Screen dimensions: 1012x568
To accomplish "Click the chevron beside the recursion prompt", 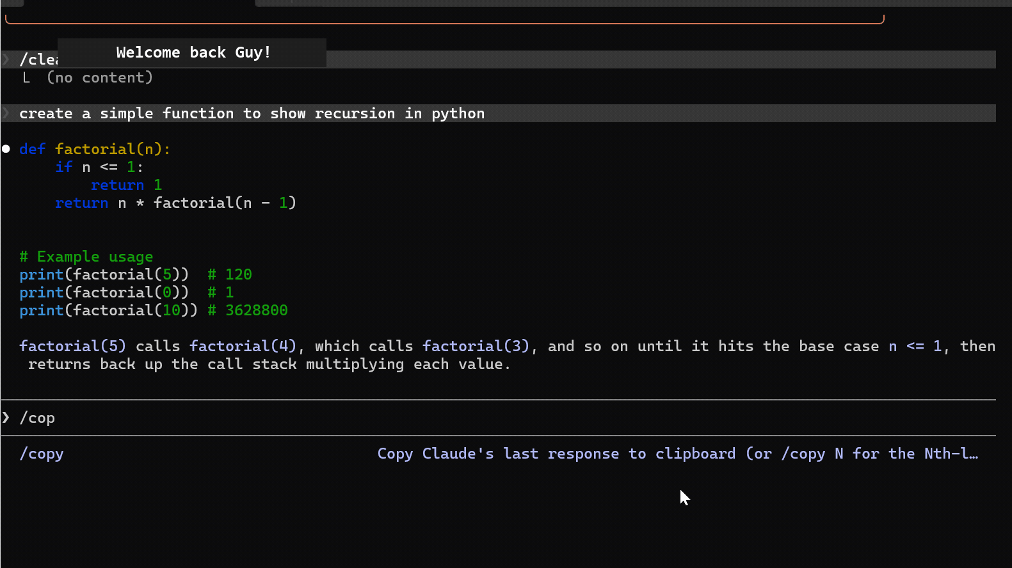I will pos(6,113).
